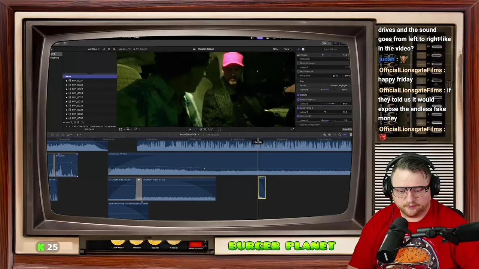
Task: Expand the MVI_0036 clip row
Action: tap(67, 118)
